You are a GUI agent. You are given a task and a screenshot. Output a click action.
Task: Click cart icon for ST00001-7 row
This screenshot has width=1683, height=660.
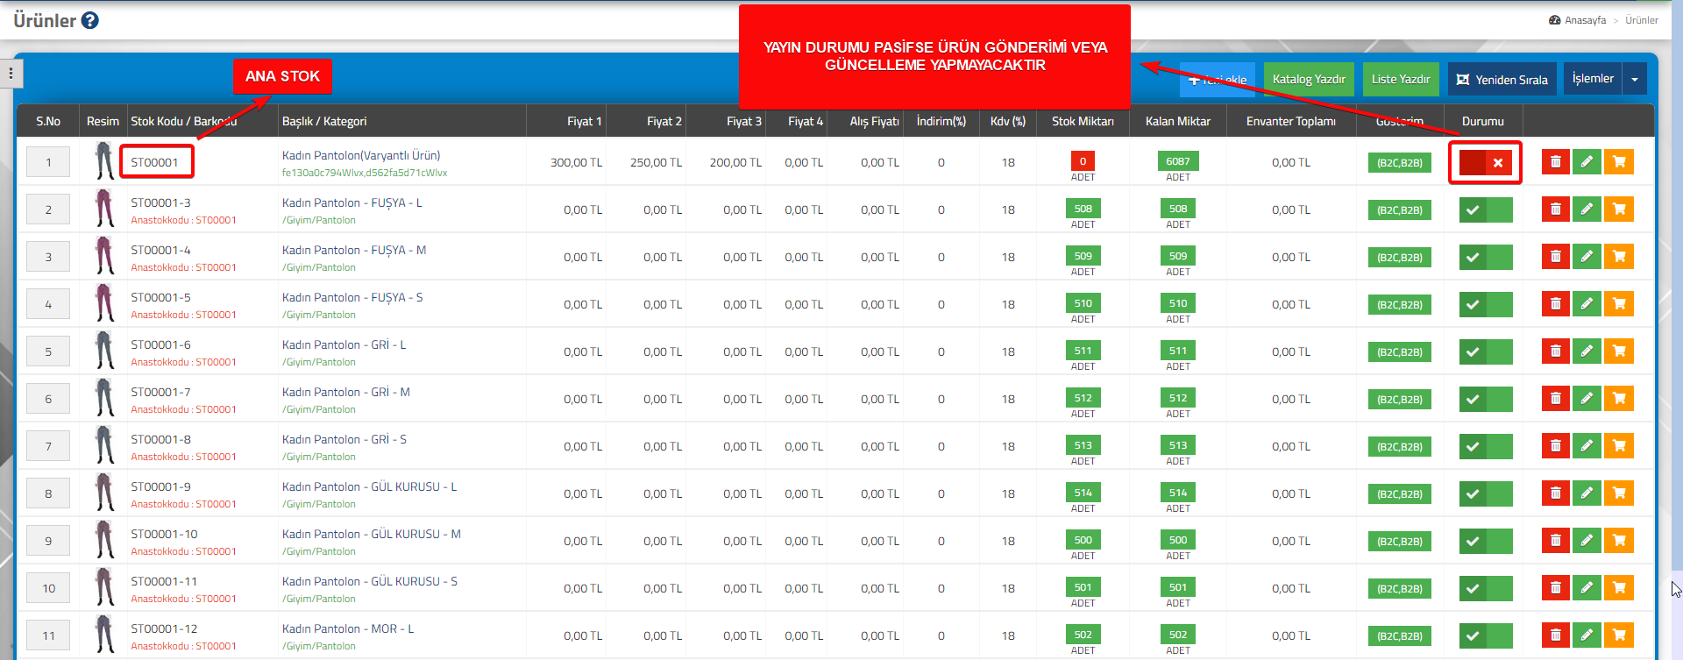[1619, 399]
